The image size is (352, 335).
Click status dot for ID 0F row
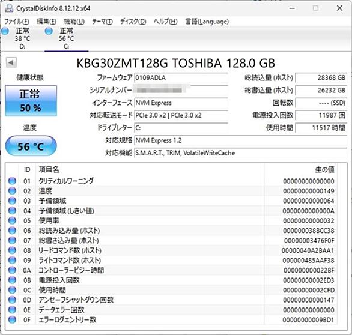point(12,319)
